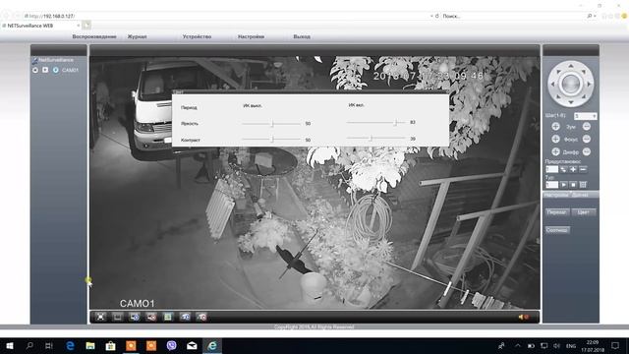The width and height of the screenshot is (629, 354).
Task: Click the ИК выкл. contrast slider
Action: [x=271, y=140]
